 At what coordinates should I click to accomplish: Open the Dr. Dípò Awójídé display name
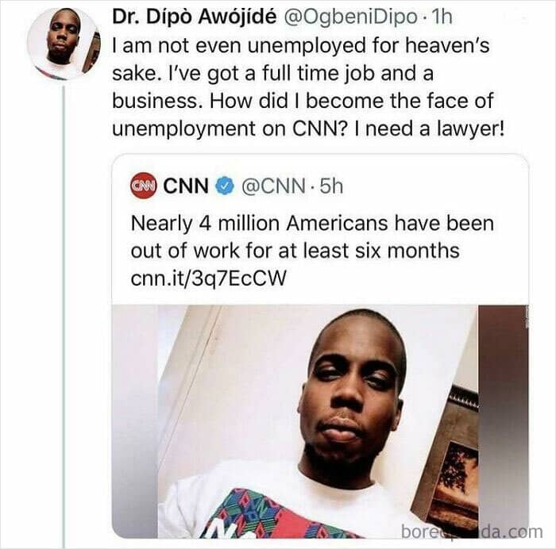pos(195,17)
